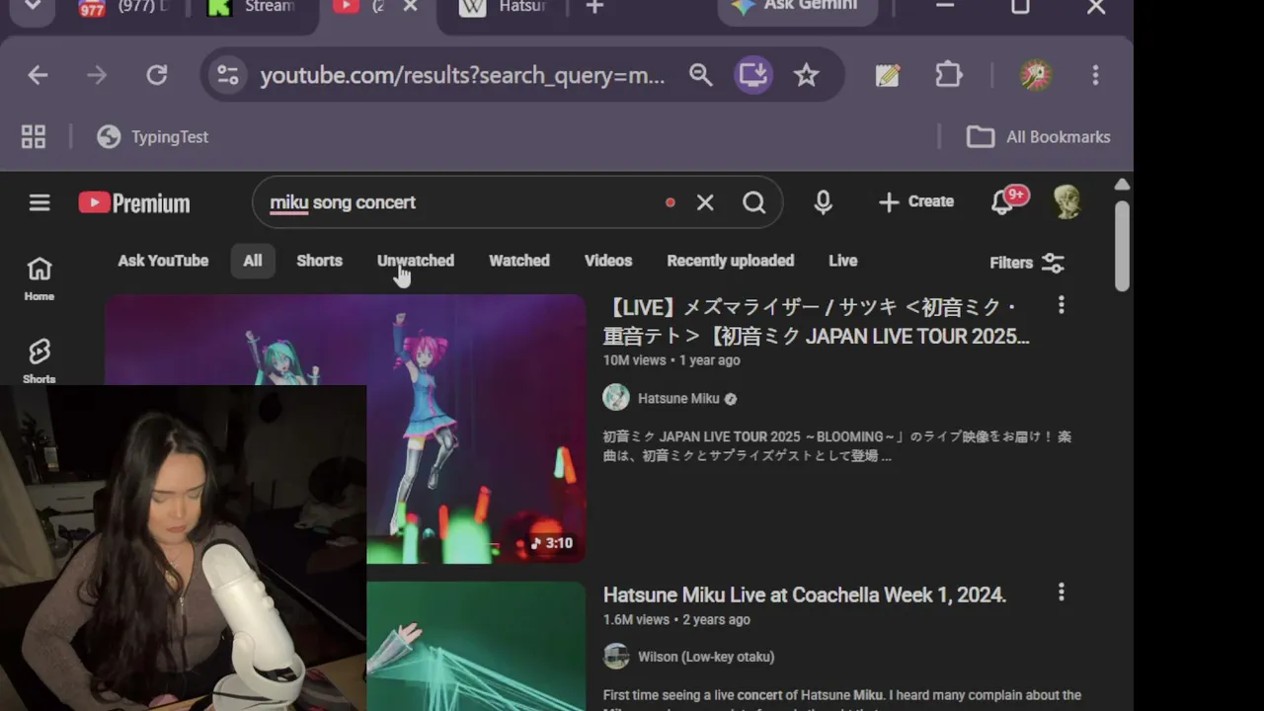Search with your voice microphone
1264x711 pixels.
tap(823, 202)
